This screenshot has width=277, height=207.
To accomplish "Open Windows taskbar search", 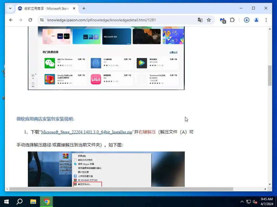I will coord(19,202).
